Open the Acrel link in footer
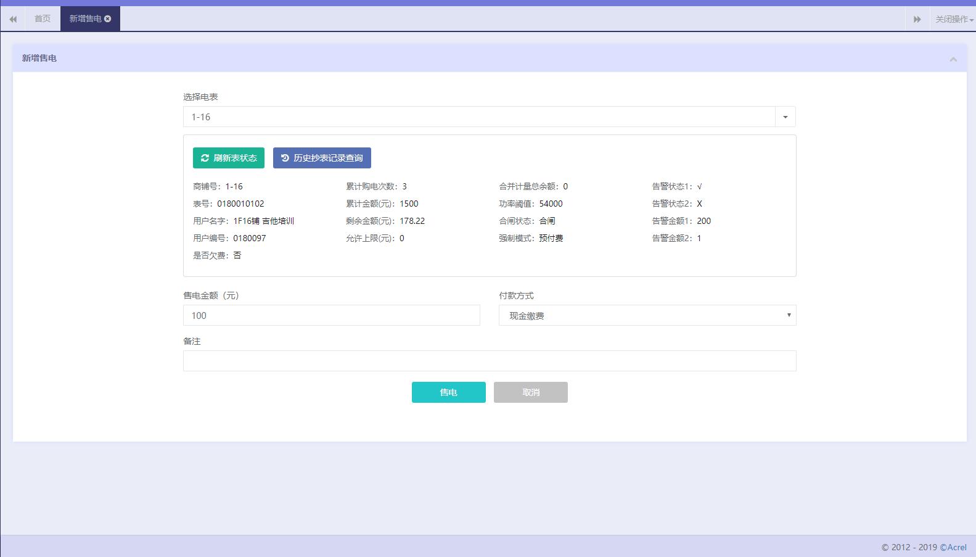976x557 pixels. 953,547
